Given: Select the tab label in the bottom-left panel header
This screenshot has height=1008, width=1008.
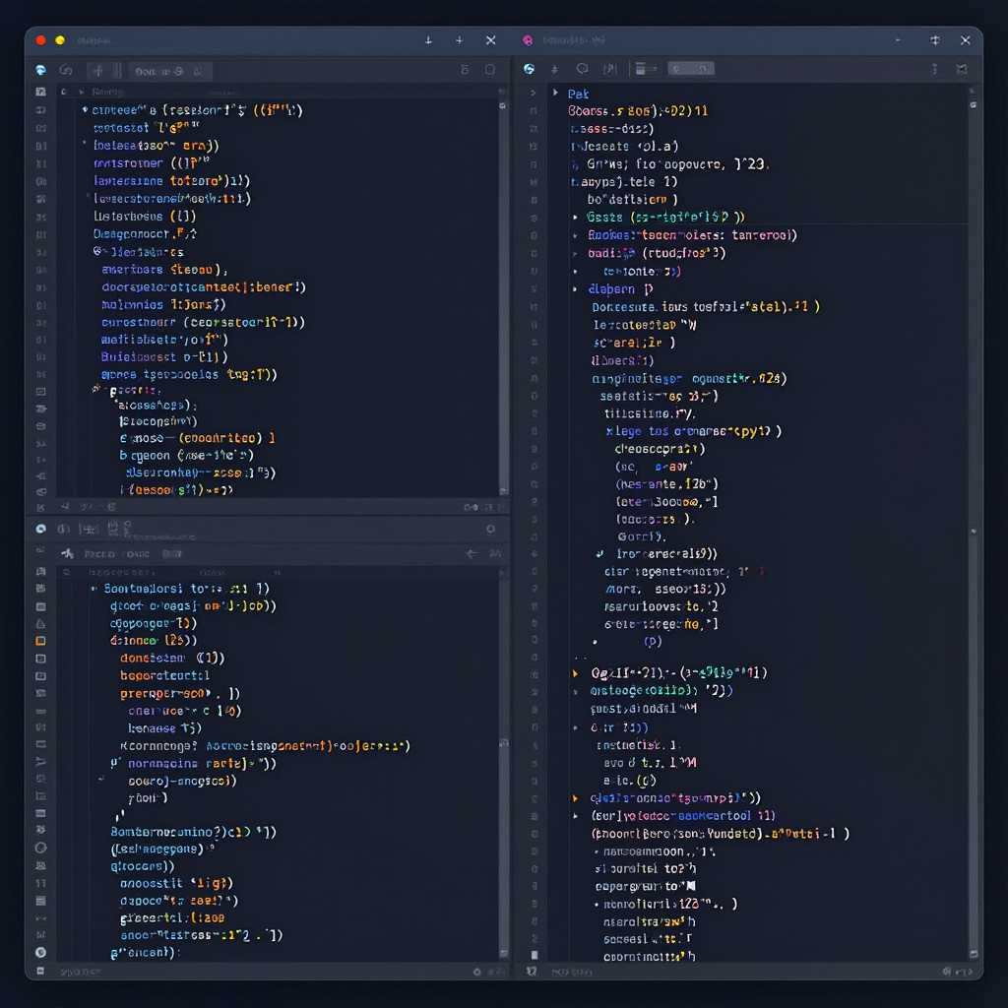Looking at the screenshot, I should [117, 554].
